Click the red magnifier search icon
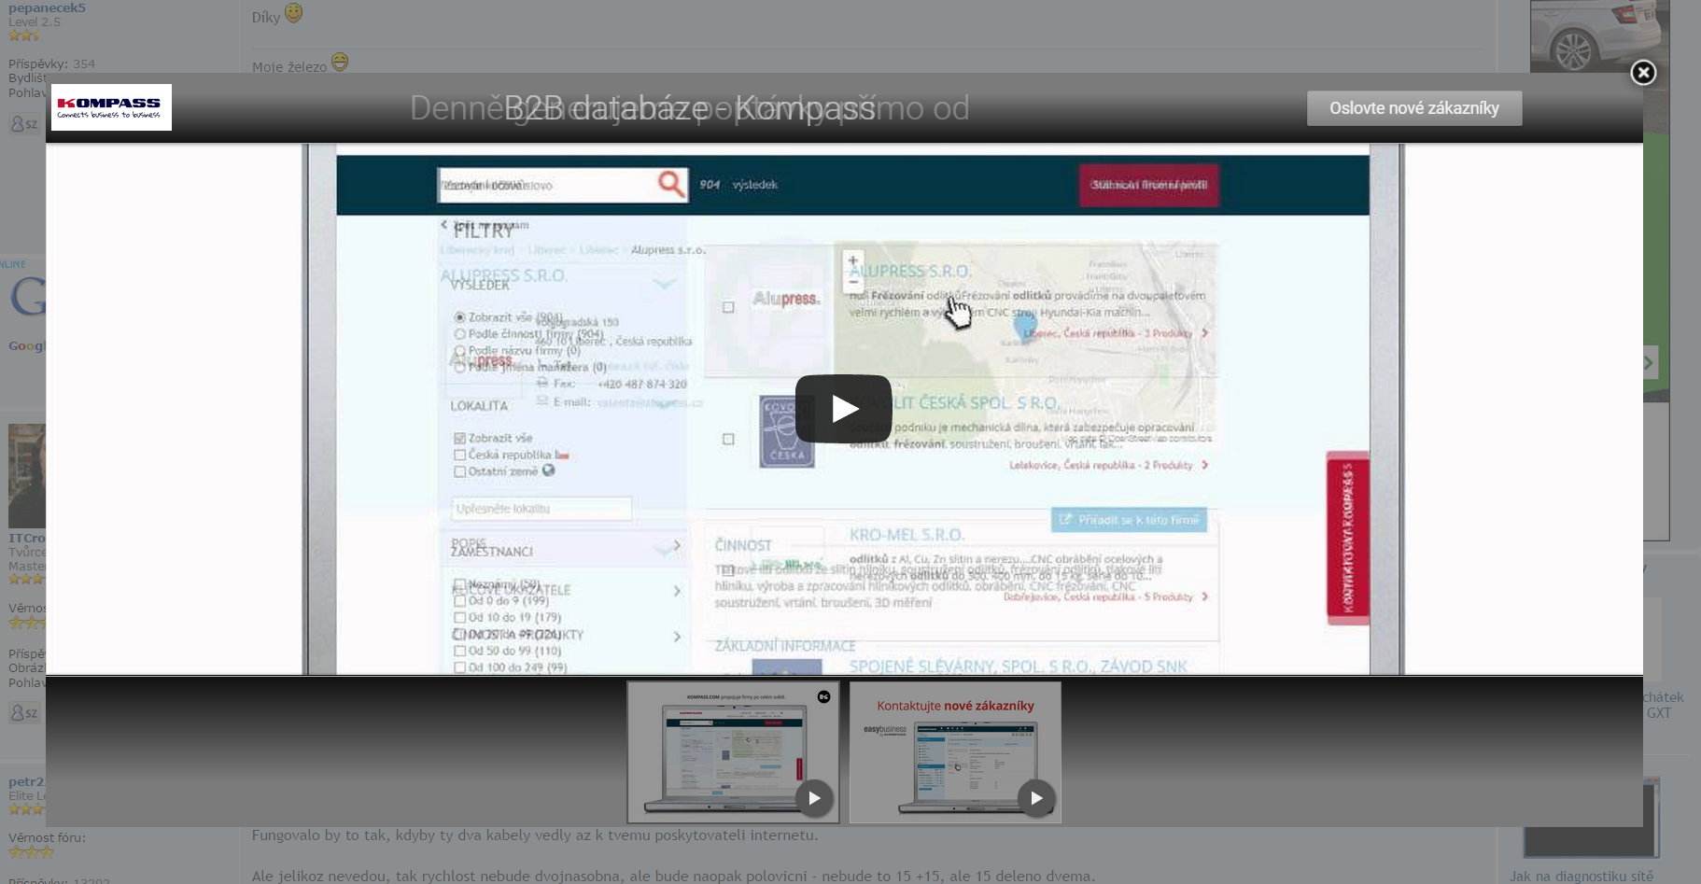Image resolution: width=1701 pixels, height=884 pixels. pyautogui.click(x=670, y=184)
